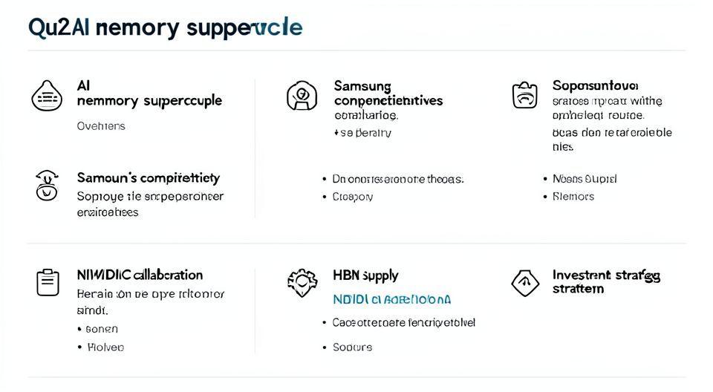This screenshot has width=713, height=392.
Task: Click the Soponsuntovoi heading text
Action: (595, 85)
